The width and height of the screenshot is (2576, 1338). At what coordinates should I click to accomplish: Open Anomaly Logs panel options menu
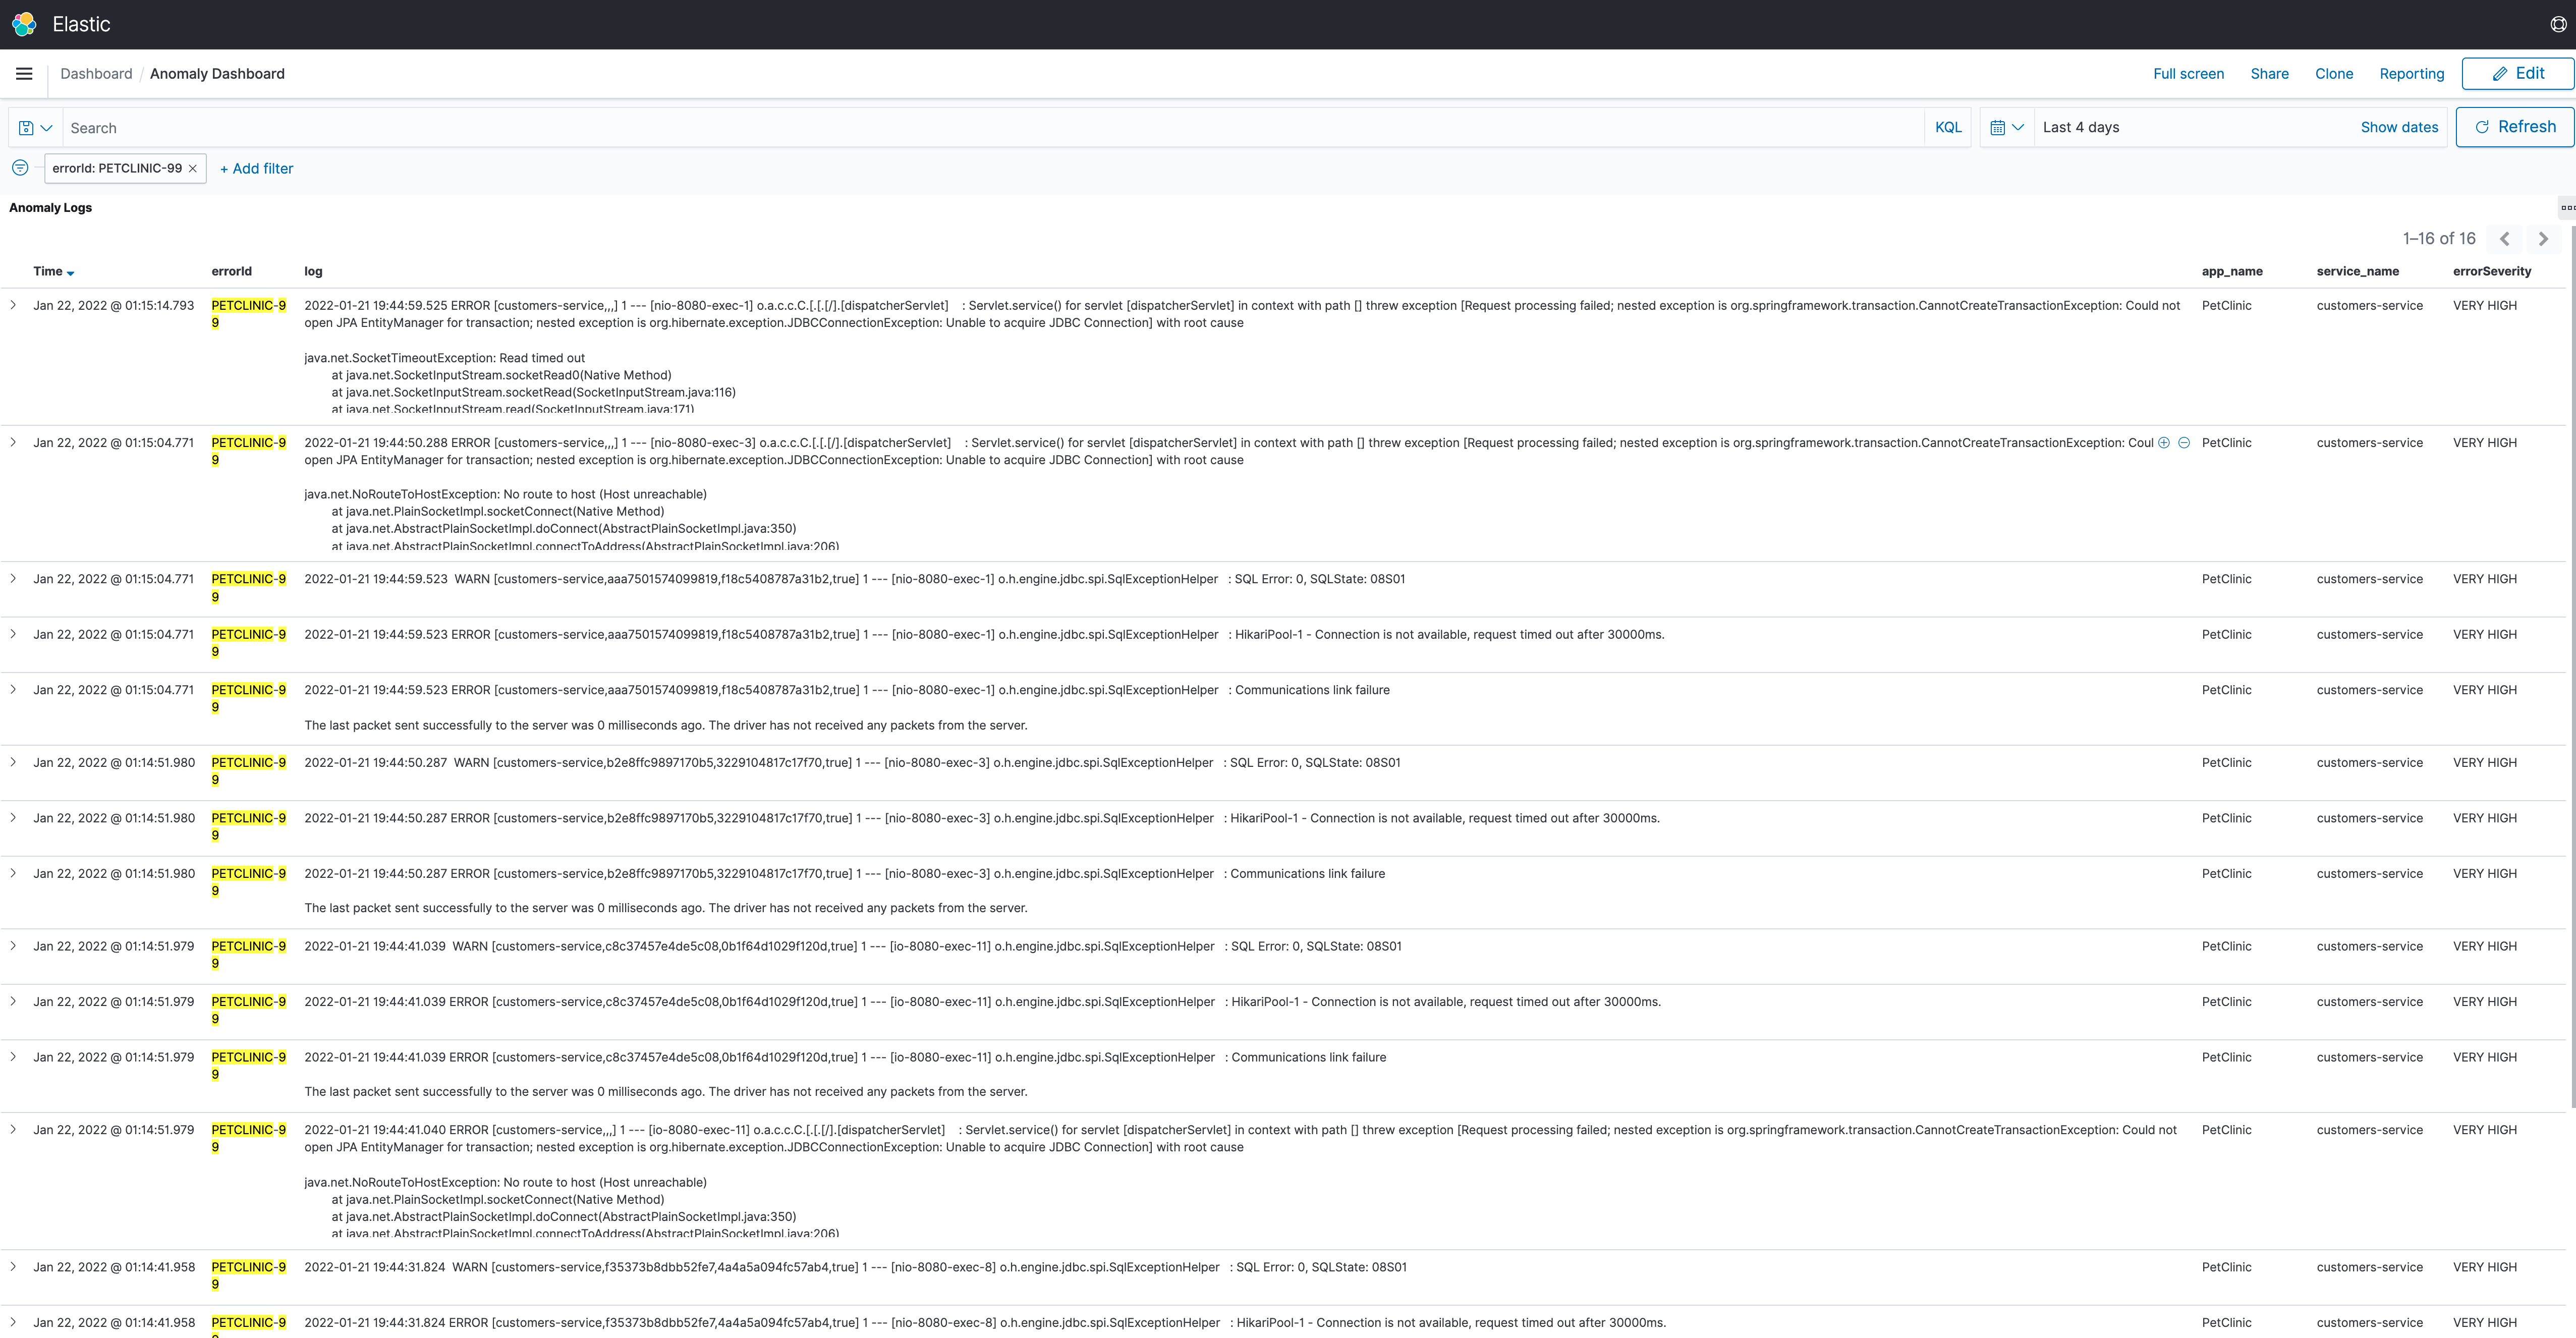[2567, 208]
